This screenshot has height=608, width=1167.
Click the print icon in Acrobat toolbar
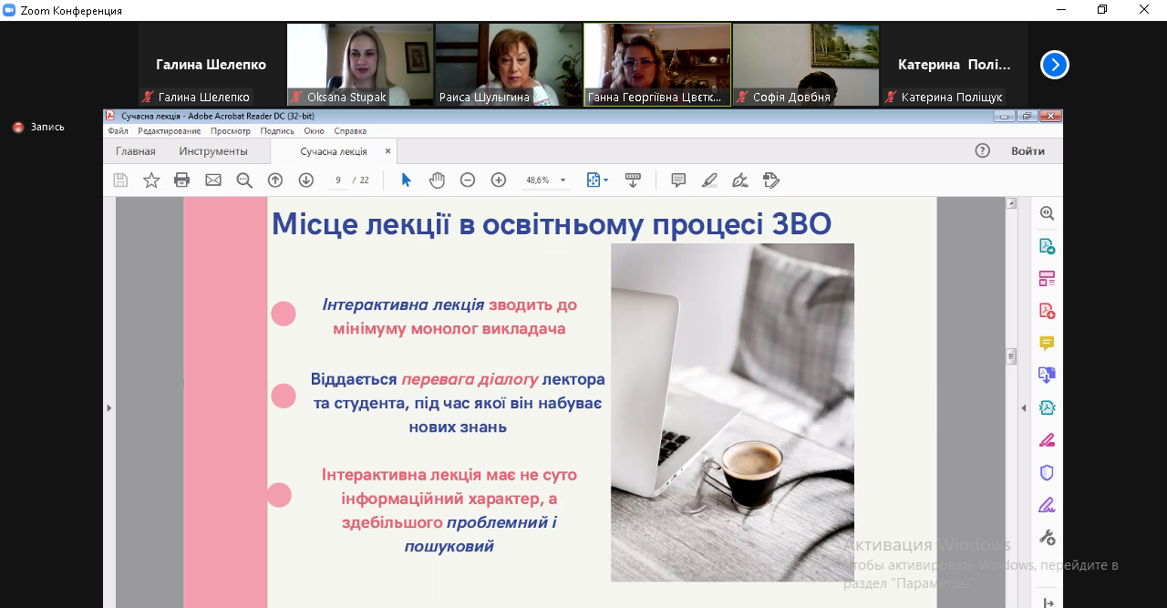pyautogui.click(x=182, y=180)
